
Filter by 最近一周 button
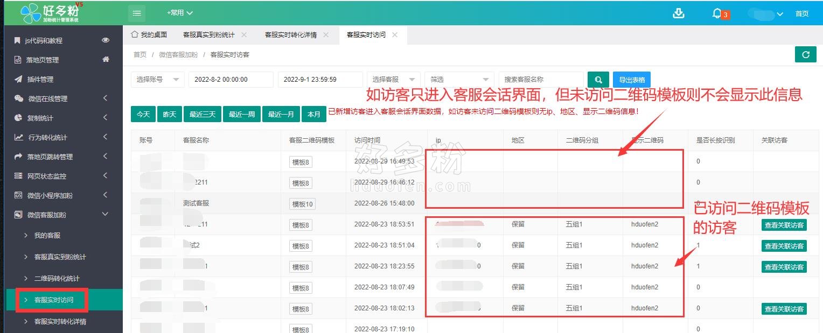[242, 114]
